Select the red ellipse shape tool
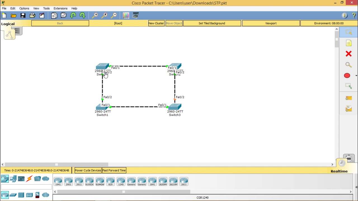 (347, 76)
